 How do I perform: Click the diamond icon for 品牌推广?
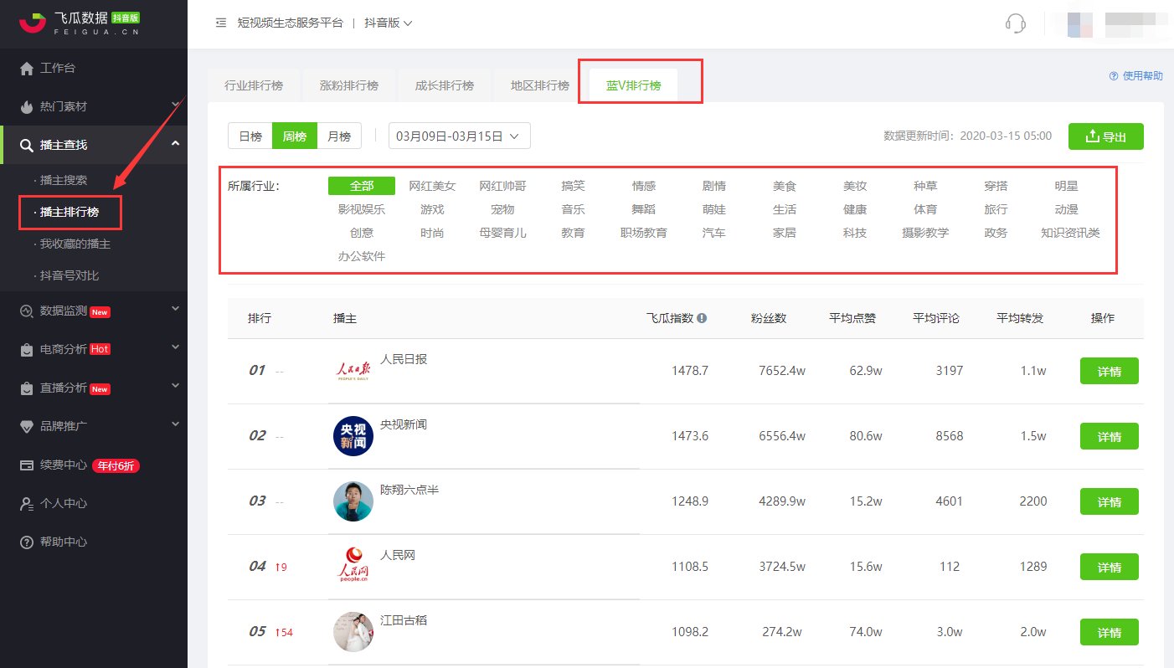(x=27, y=426)
